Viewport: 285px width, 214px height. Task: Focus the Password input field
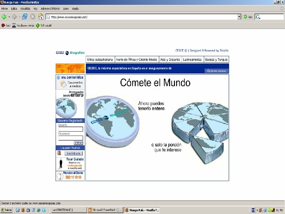71,138
